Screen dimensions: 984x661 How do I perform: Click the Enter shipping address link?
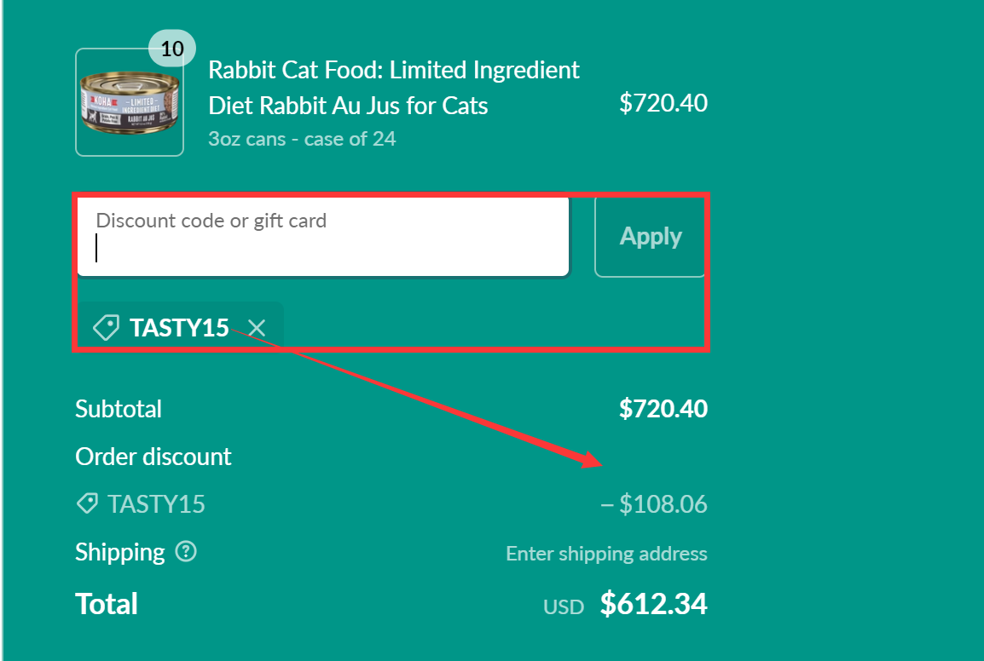click(606, 553)
